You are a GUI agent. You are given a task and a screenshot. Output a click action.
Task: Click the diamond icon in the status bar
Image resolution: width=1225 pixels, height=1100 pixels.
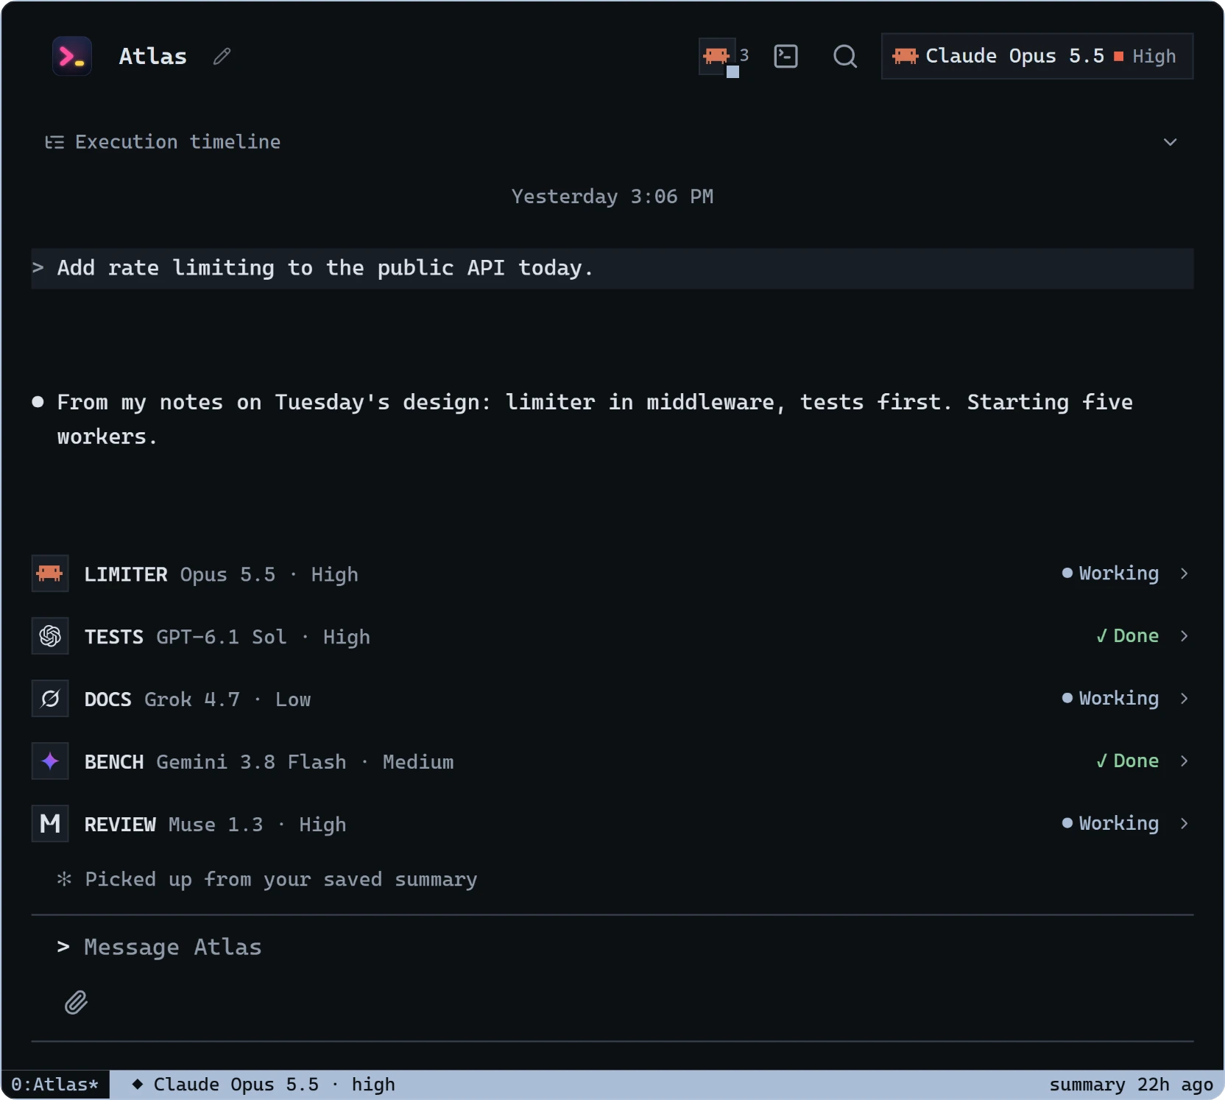(x=137, y=1085)
